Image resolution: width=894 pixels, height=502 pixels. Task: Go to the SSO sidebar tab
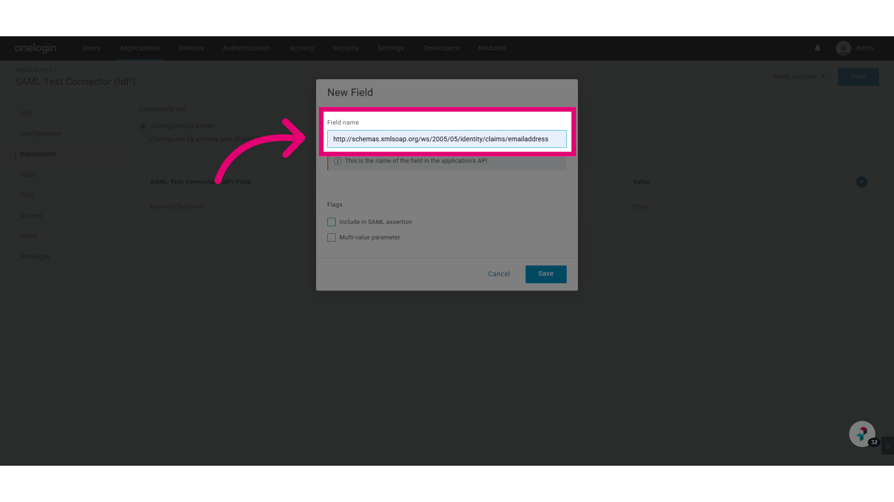tap(27, 195)
